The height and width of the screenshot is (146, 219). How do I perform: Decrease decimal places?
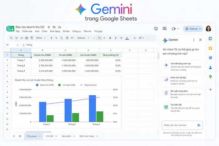(61, 38)
